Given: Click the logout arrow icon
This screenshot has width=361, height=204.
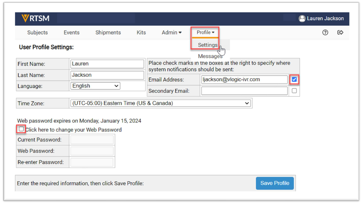Looking at the screenshot, I should 340,32.
